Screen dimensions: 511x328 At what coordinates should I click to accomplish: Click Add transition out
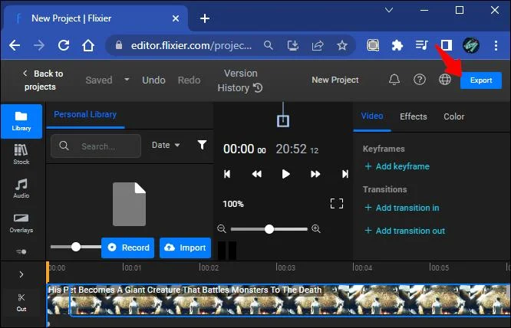[404, 231]
